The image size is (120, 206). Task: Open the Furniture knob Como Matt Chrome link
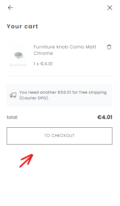tap(65, 50)
